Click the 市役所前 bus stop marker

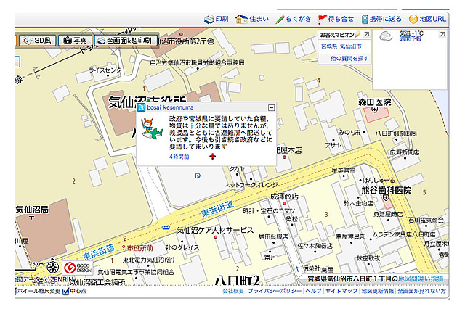click(x=124, y=248)
